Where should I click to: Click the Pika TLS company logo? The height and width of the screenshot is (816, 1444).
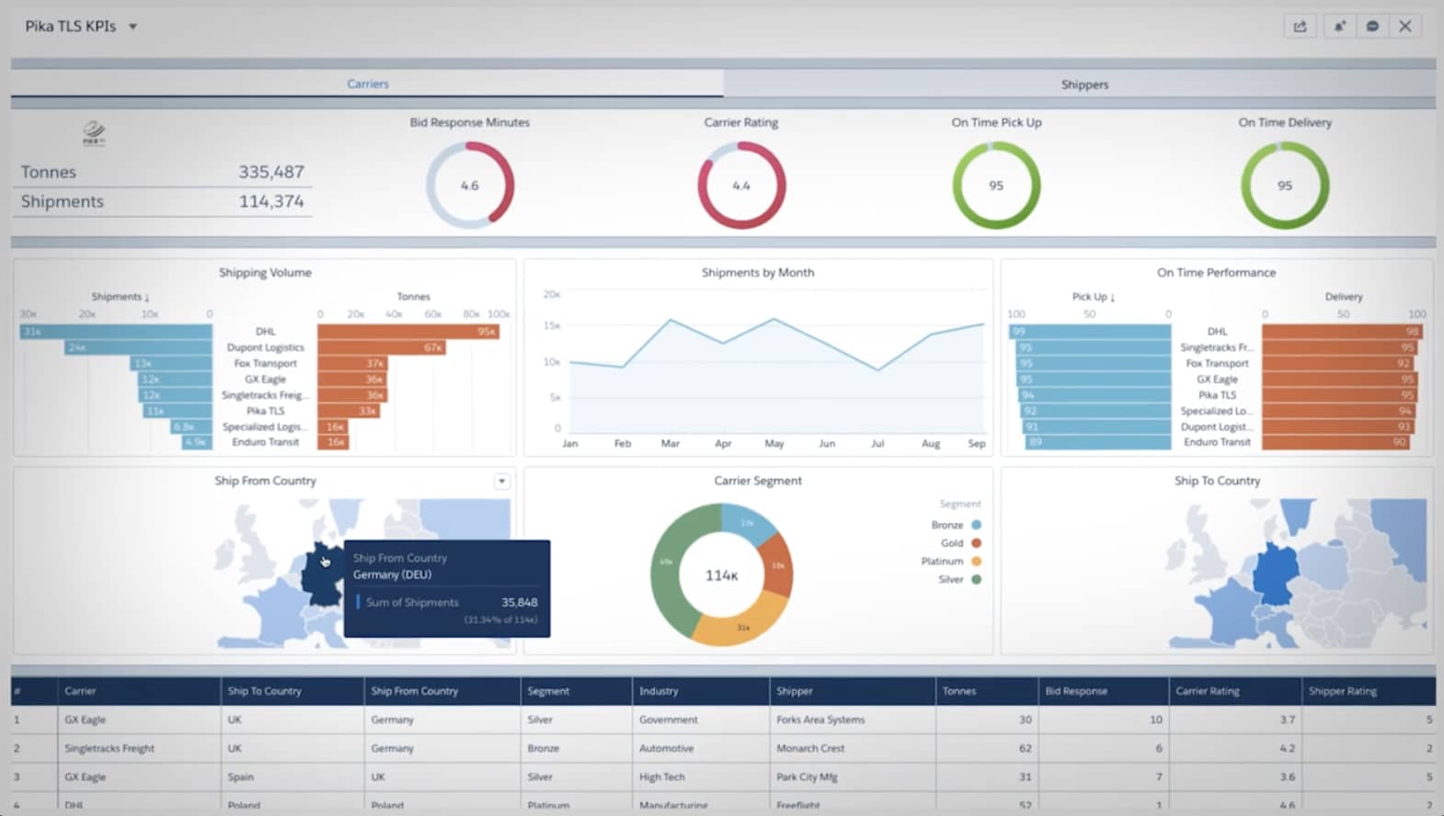click(94, 134)
